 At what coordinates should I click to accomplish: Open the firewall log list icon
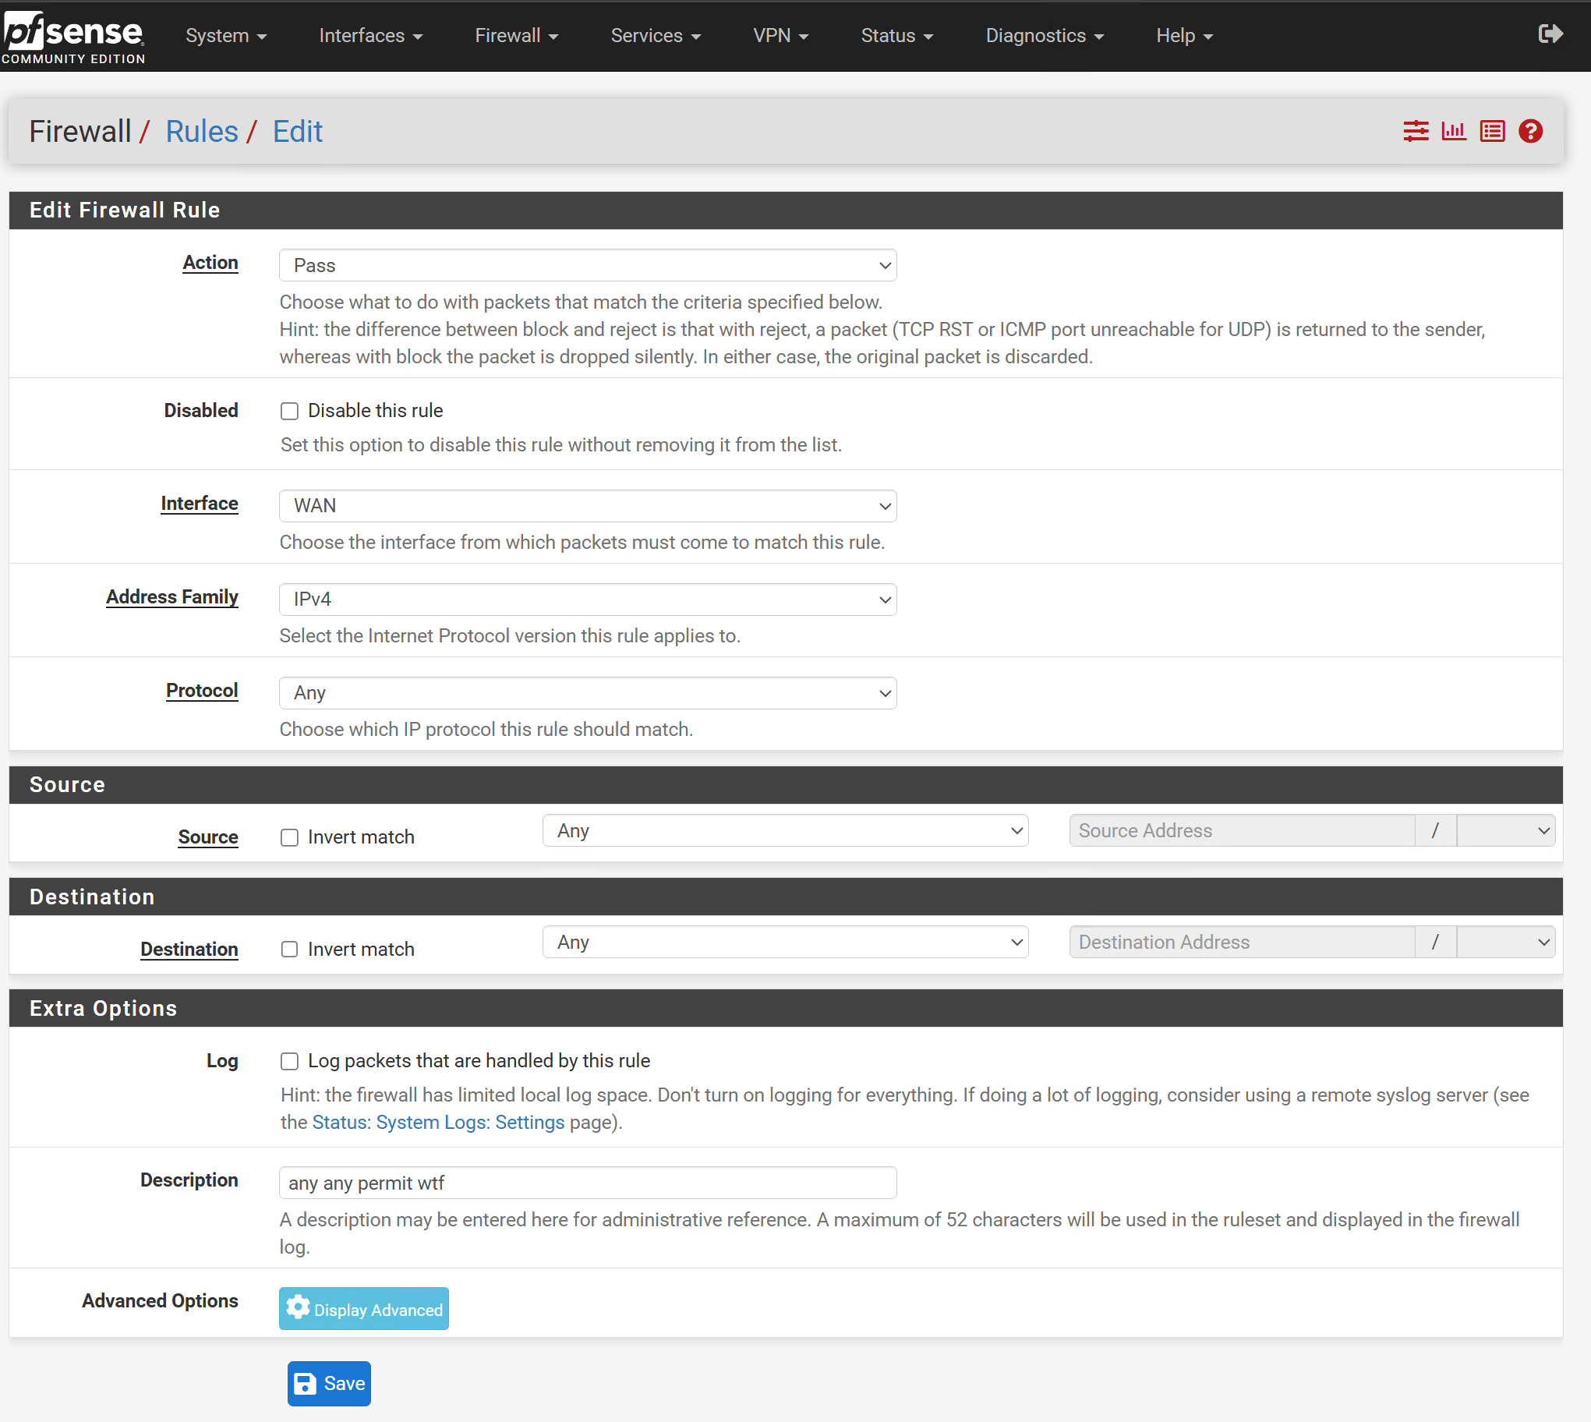point(1492,131)
